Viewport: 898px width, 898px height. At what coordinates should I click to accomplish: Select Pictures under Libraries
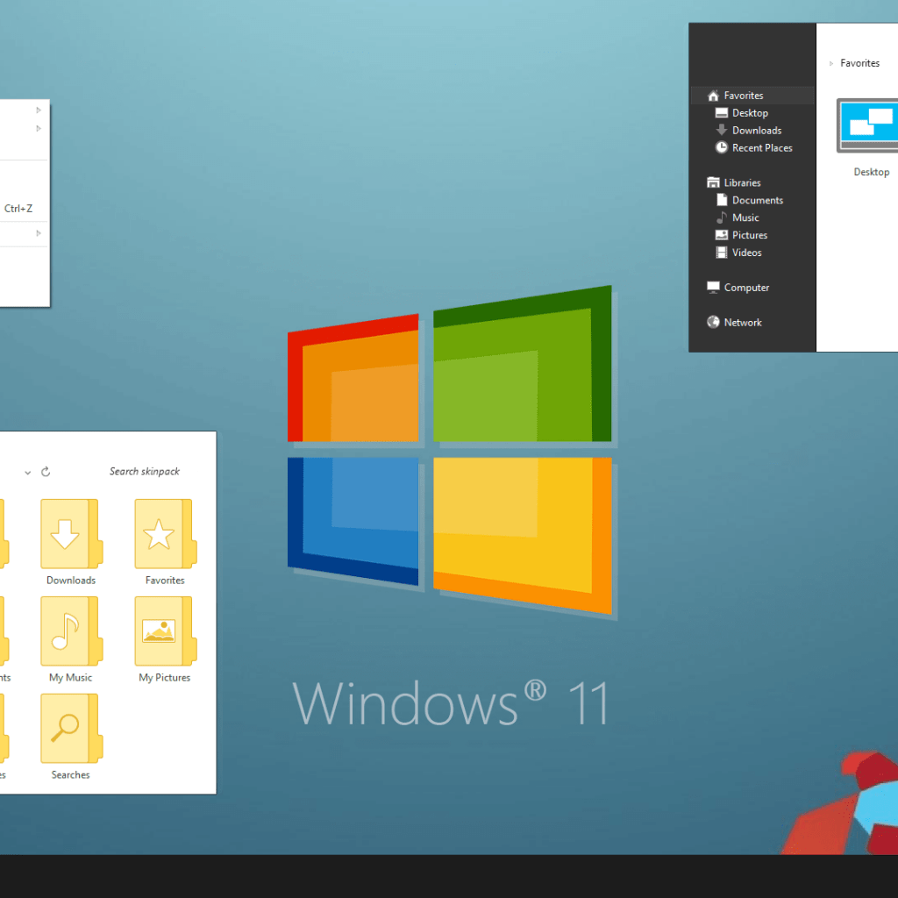pyautogui.click(x=750, y=235)
